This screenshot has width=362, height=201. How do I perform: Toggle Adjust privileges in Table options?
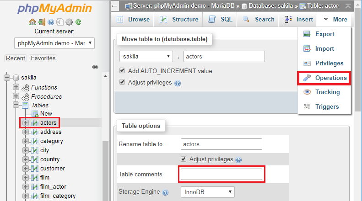pos(184,159)
